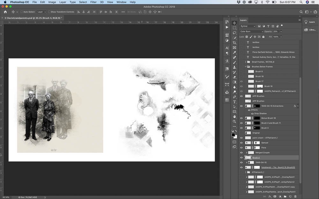
Task: Open the Auto-Select Layer dropdown
Action: point(41,12)
